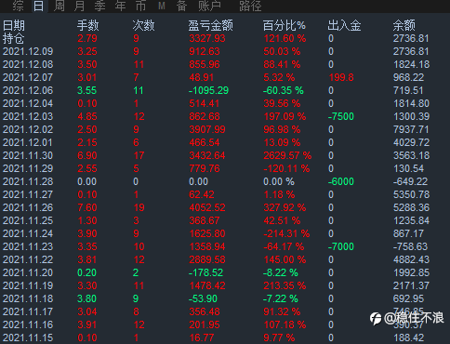Screen dimensions: 450x344
Task: Select date 2021.12.04
Action: coord(28,103)
